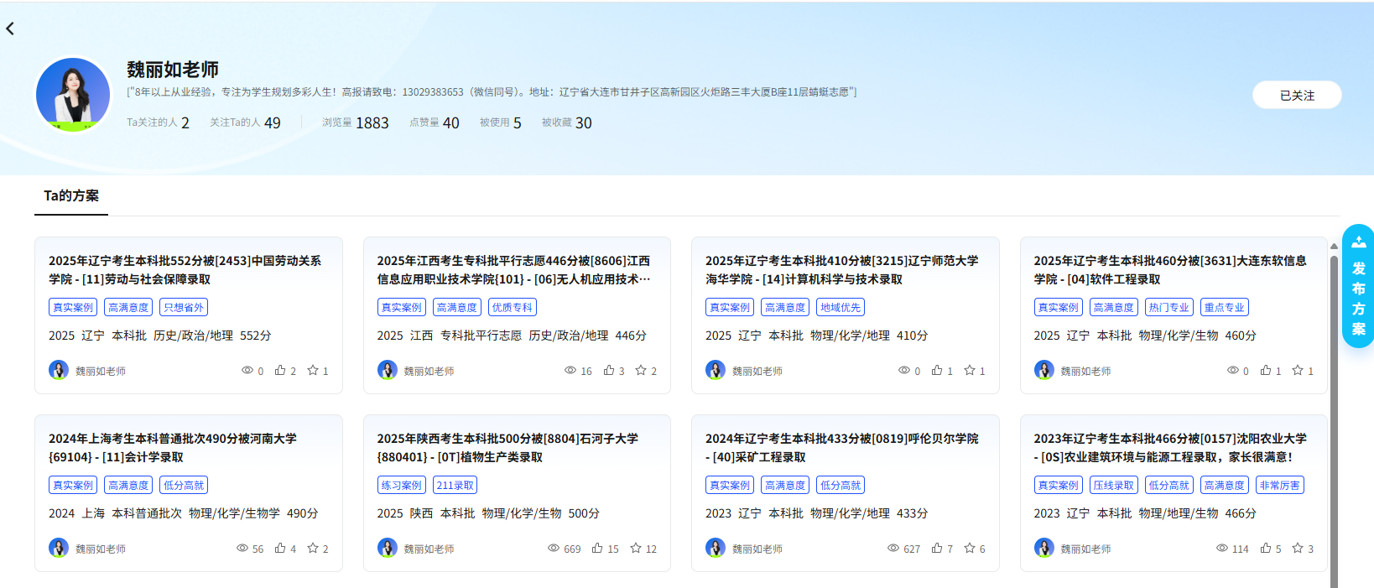Star the 466分 沈阳农业大学 card
This screenshot has width=1374, height=588.
click(x=1298, y=548)
